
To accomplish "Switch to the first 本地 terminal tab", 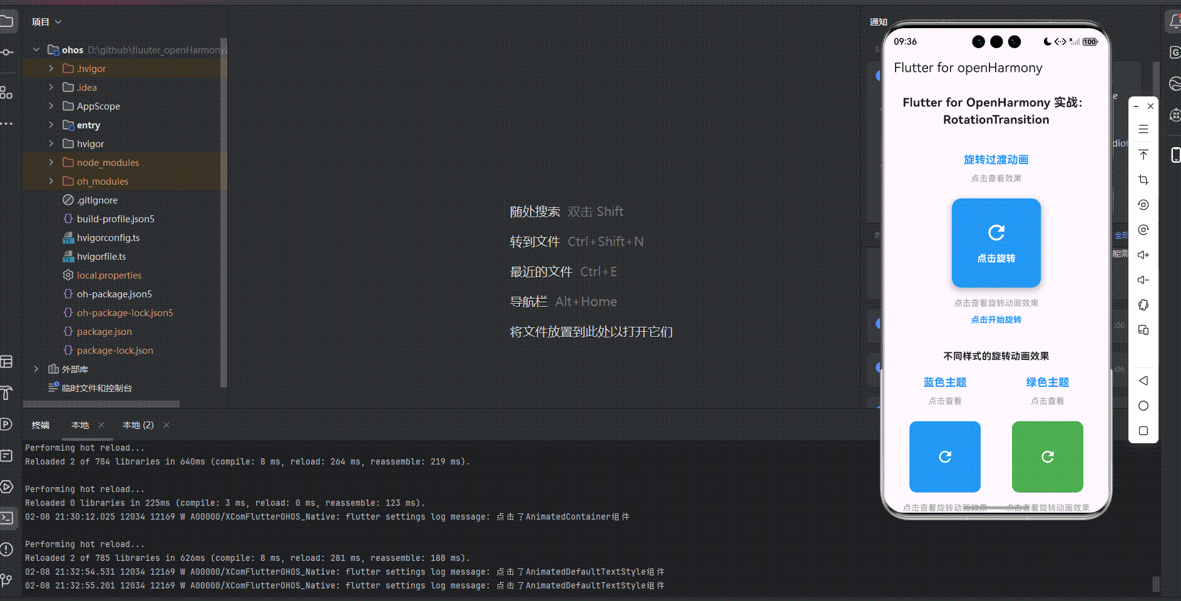I will pos(80,425).
